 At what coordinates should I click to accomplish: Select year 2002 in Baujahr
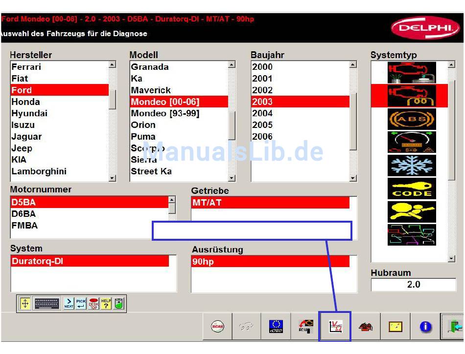301,90
